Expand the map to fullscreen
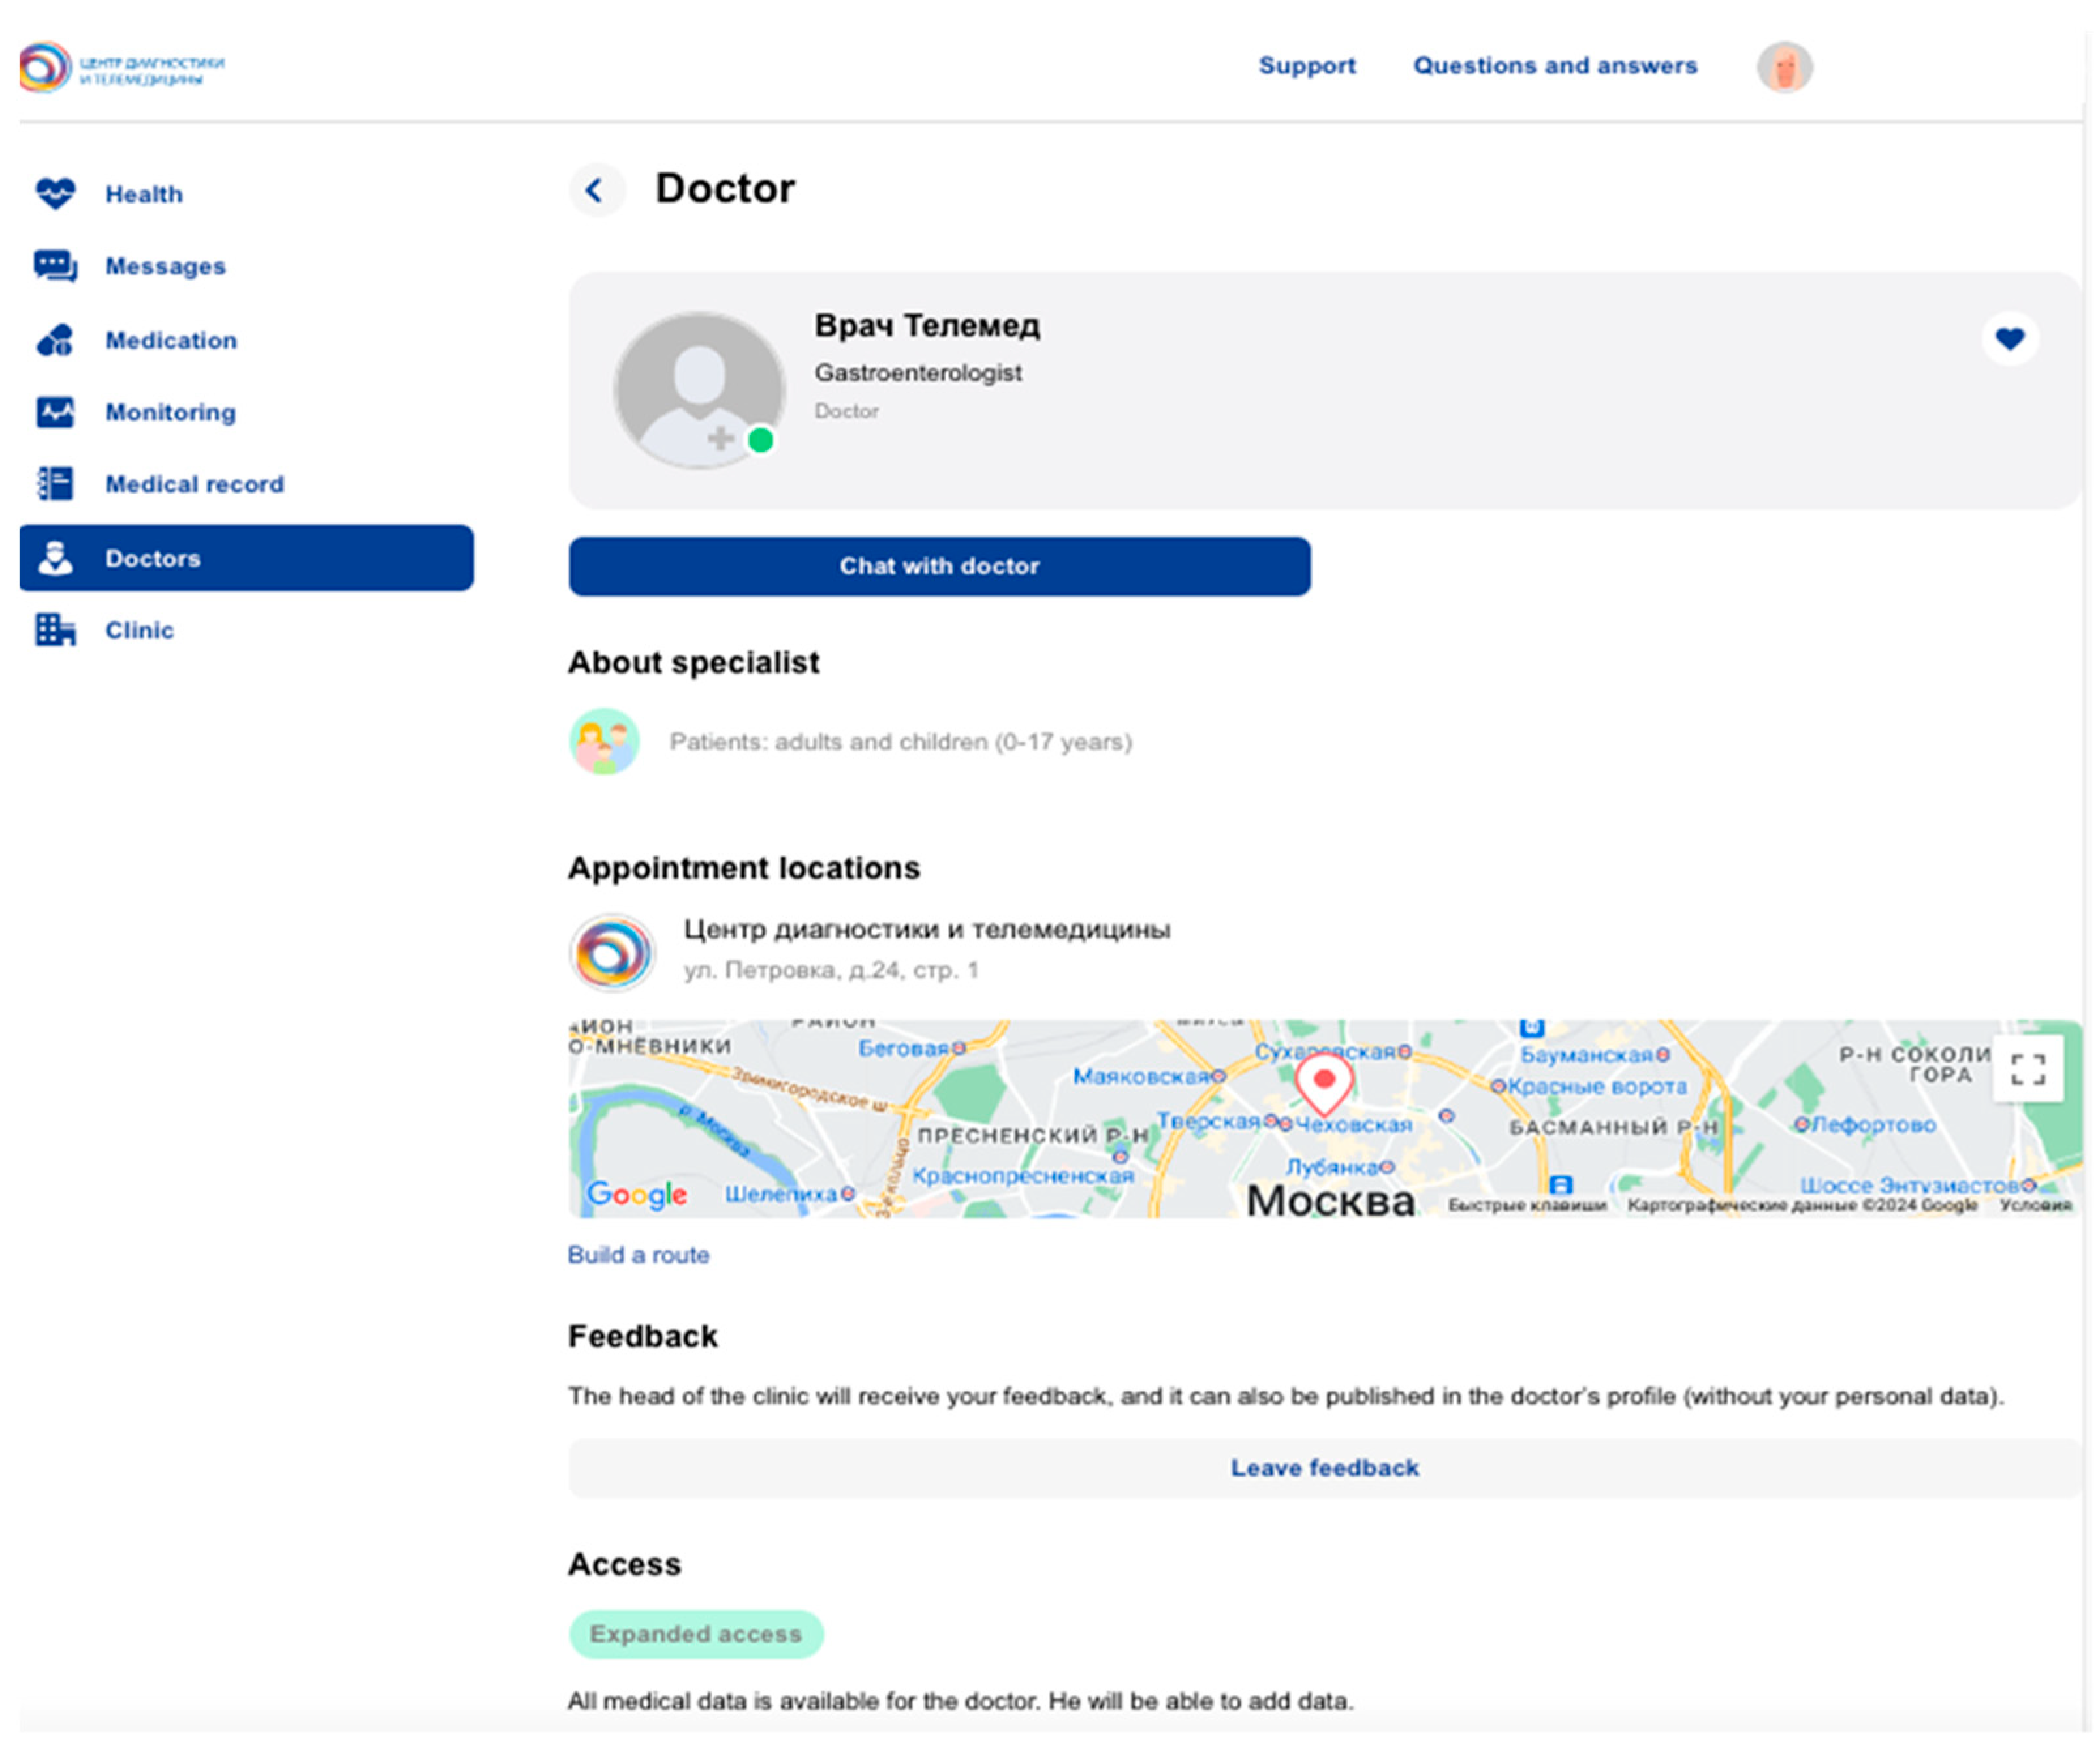 (x=2027, y=1069)
